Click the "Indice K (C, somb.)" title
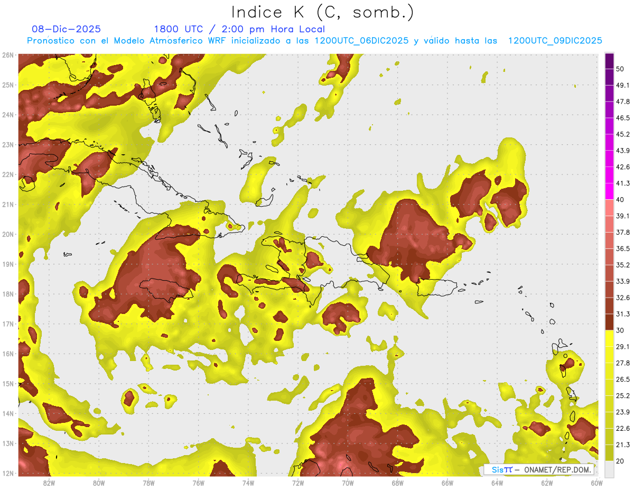 point(323,12)
